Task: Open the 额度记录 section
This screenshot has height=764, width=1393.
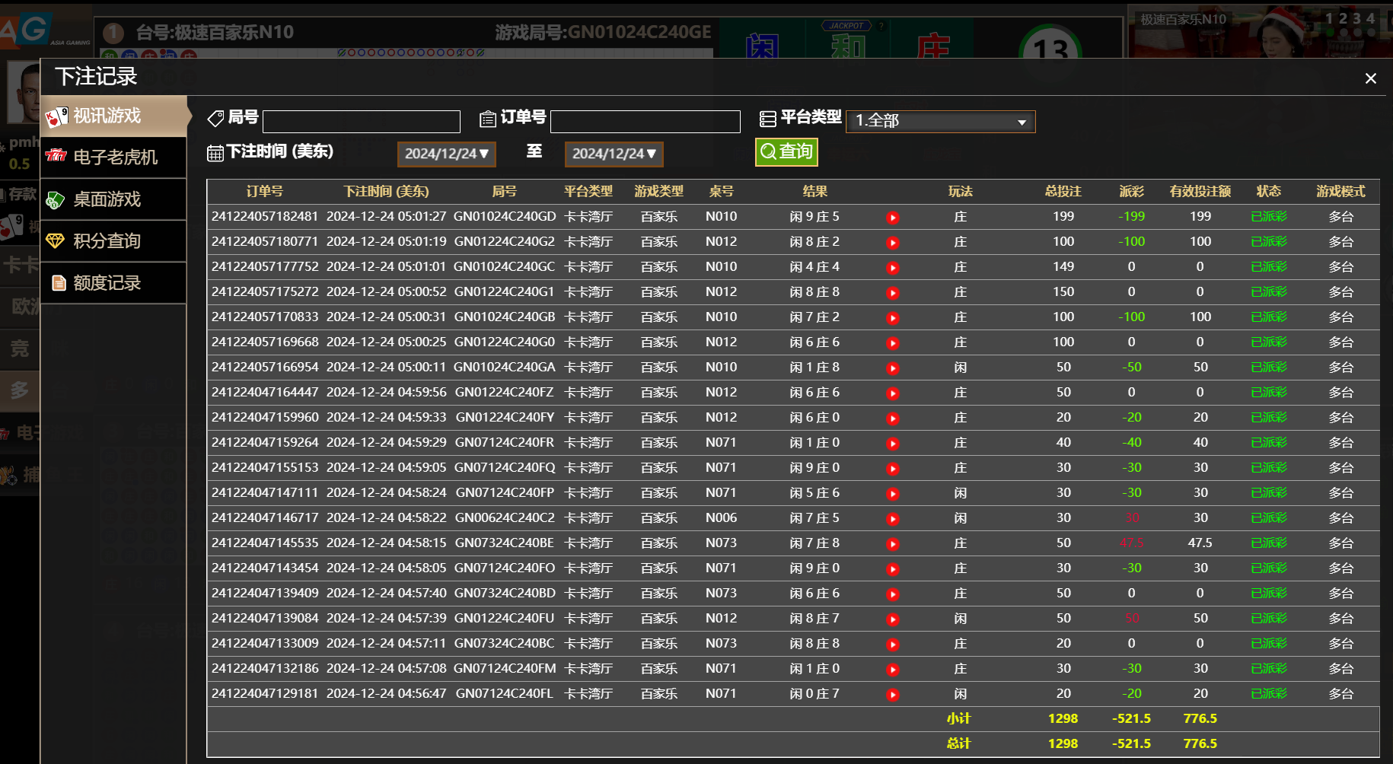Action: pos(114,283)
